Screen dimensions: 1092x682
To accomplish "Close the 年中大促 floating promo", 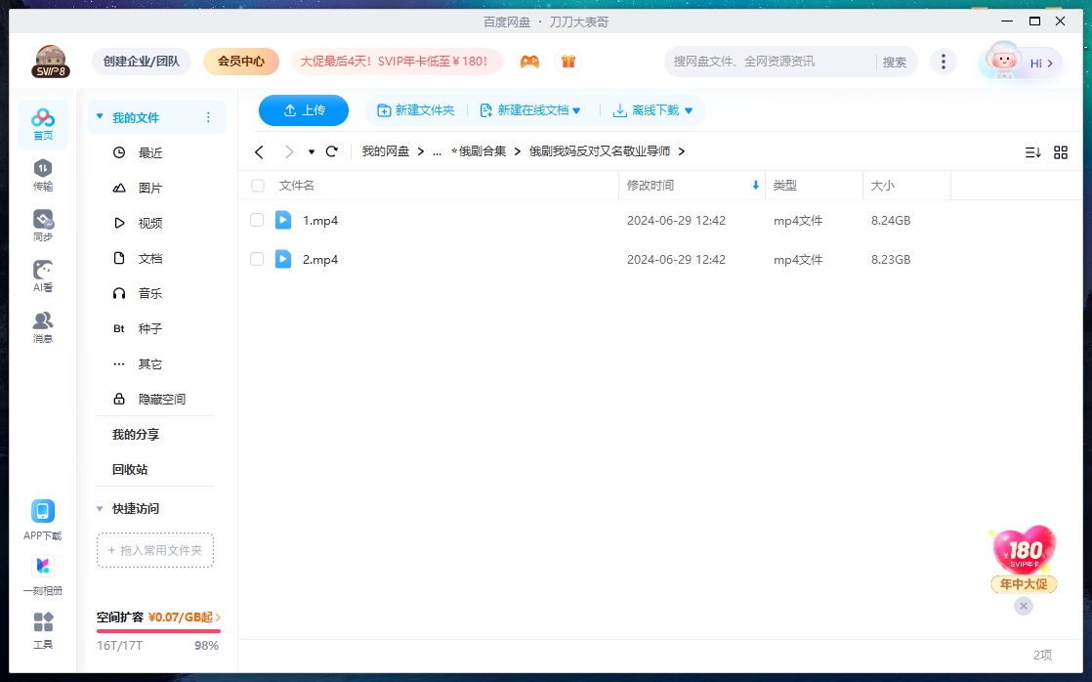I will click(1023, 606).
